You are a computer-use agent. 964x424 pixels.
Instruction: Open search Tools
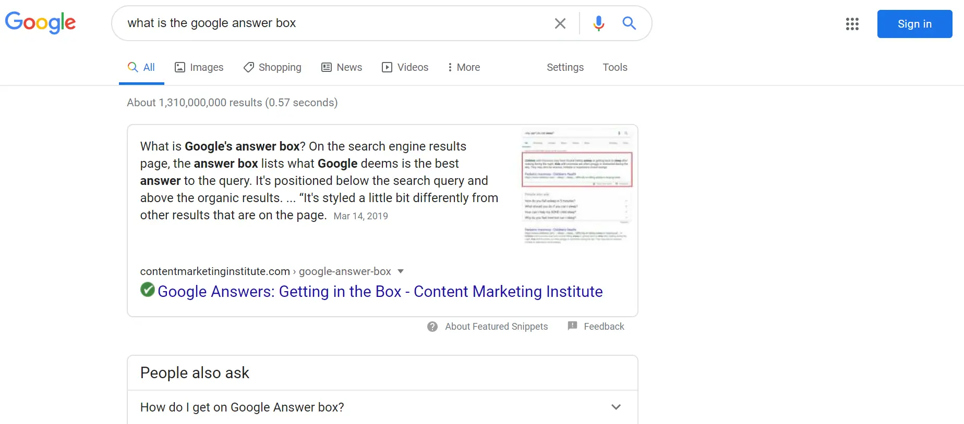(x=615, y=67)
